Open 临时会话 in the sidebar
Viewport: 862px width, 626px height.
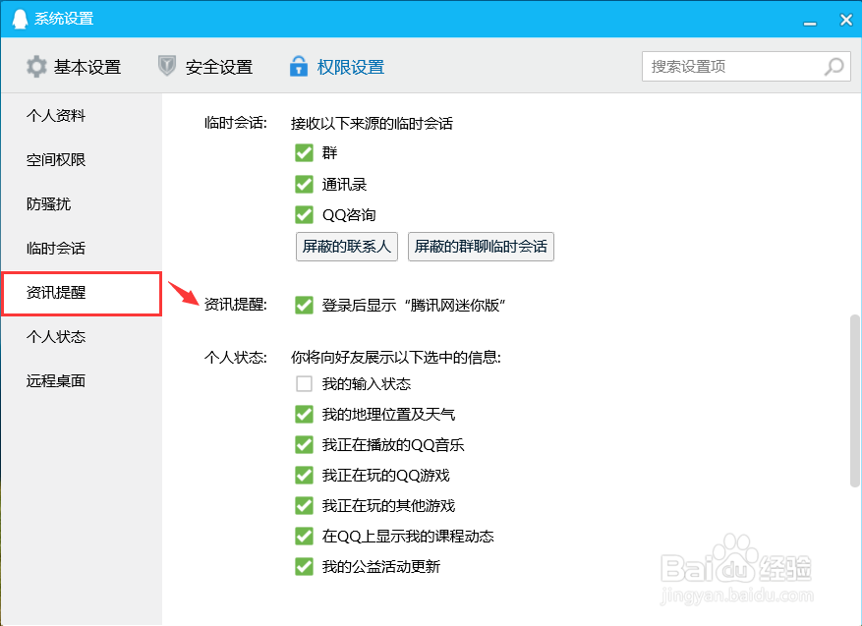click(82, 249)
